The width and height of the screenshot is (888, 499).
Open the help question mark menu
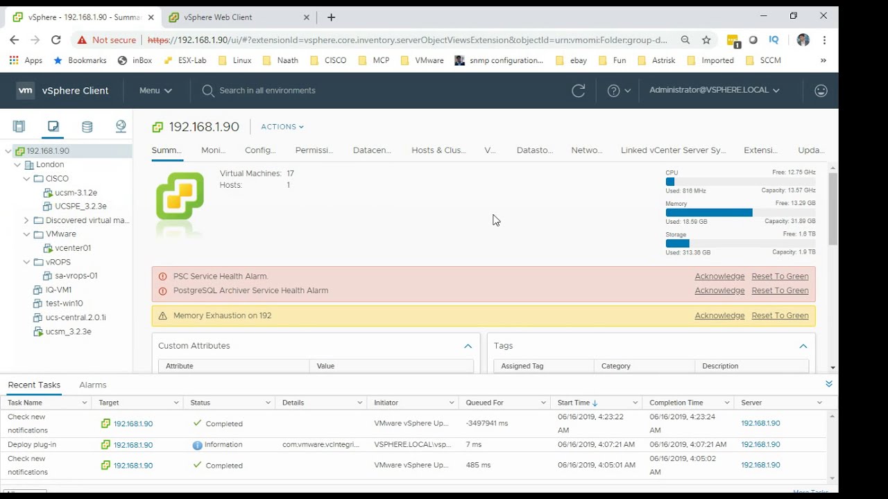coord(619,91)
